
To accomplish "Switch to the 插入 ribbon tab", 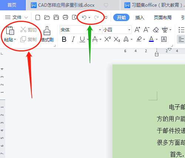I will pyautogui.click(x=139, y=17).
